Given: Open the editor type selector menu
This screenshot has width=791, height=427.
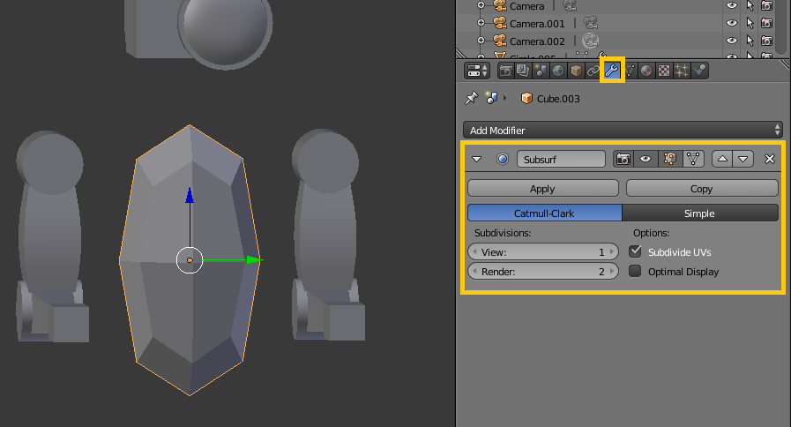Looking at the screenshot, I should point(476,71).
